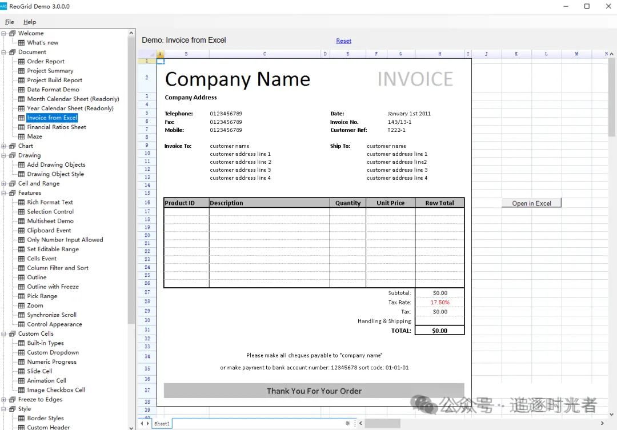Open Month Calendar Sheet (Readonly) demo
The image size is (617, 430).
point(73,99)
